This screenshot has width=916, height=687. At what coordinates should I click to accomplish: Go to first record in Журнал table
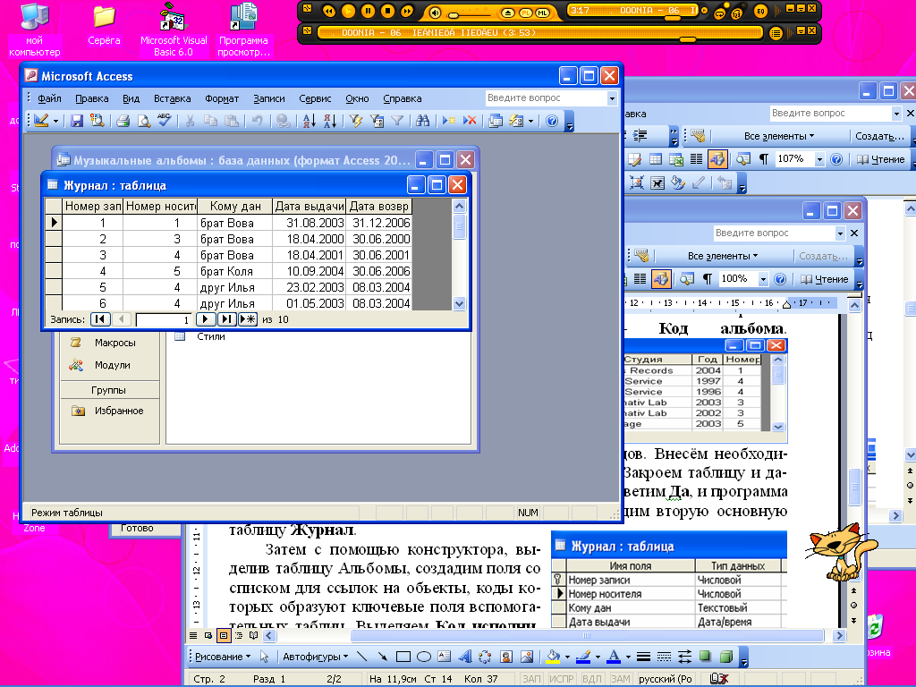tap(100, 319)
